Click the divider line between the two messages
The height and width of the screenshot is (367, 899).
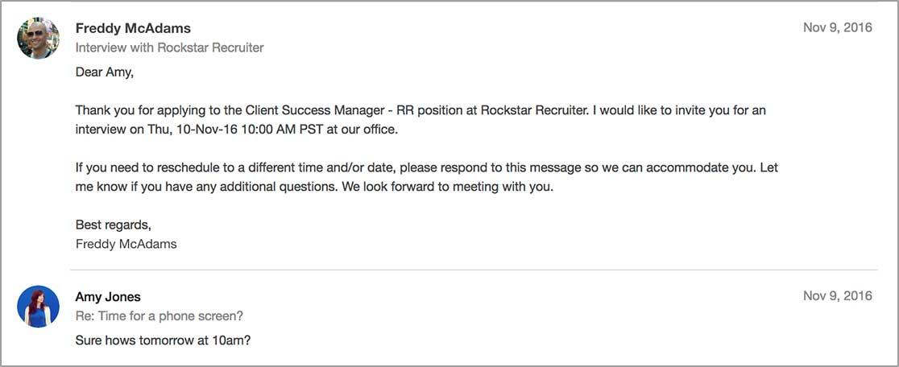pyautogui.click(x=473, y=270)
